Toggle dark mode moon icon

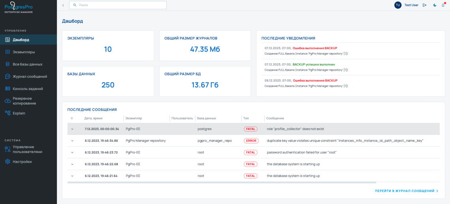click(x=435, y=5)
